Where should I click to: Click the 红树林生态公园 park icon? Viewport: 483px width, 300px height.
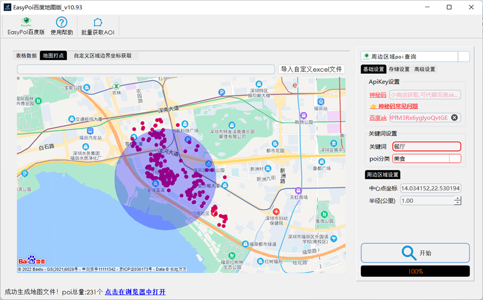click(x=232, y=255)
